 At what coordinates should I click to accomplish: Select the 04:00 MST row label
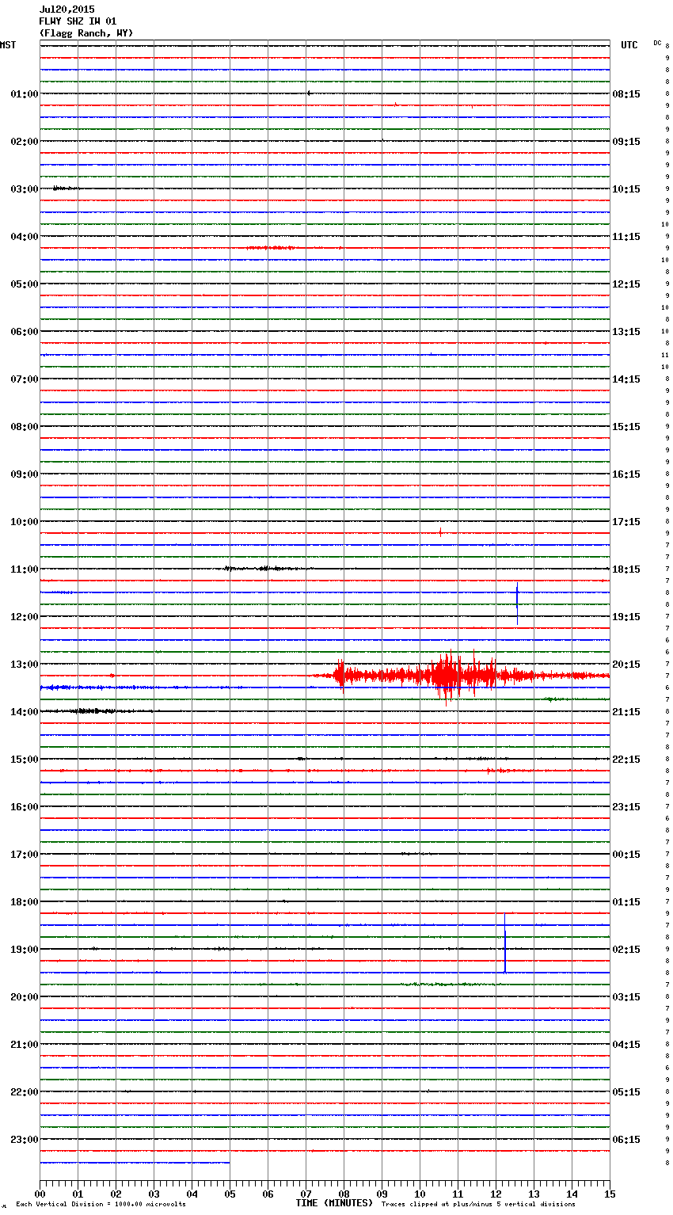[x=25, y=237]
